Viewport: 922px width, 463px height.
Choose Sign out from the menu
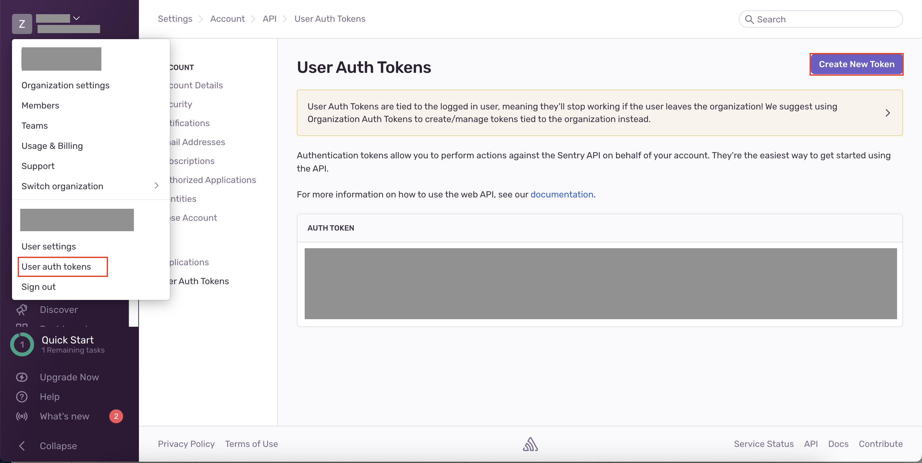[38, 287]
